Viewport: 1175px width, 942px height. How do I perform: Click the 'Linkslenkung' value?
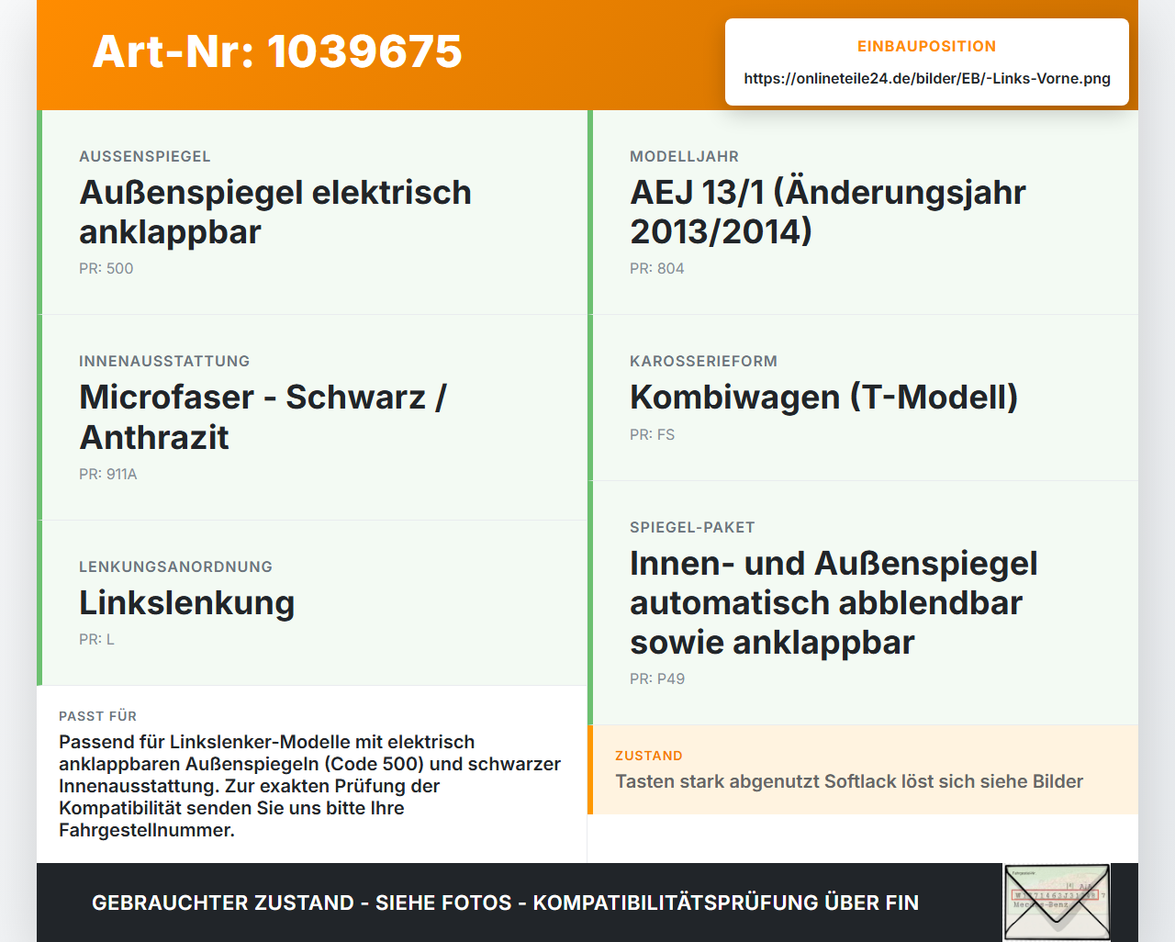point(187,603)
